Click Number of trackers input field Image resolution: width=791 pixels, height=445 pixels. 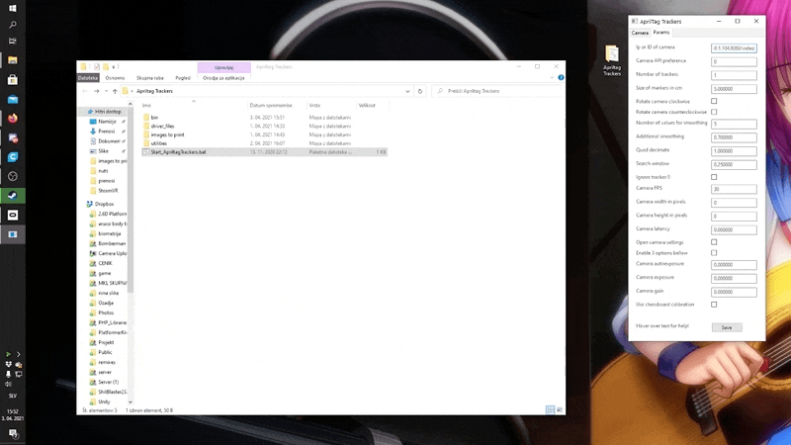(x=734, y=75)
